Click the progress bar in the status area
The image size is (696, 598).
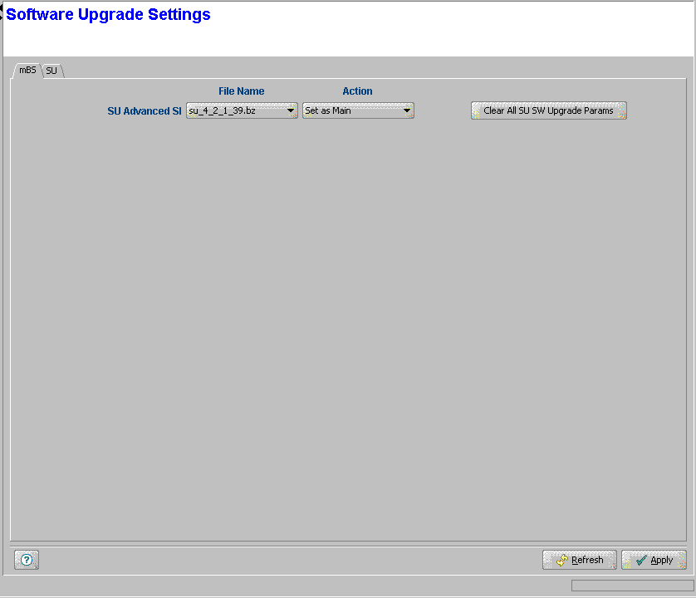click(630, 586)
